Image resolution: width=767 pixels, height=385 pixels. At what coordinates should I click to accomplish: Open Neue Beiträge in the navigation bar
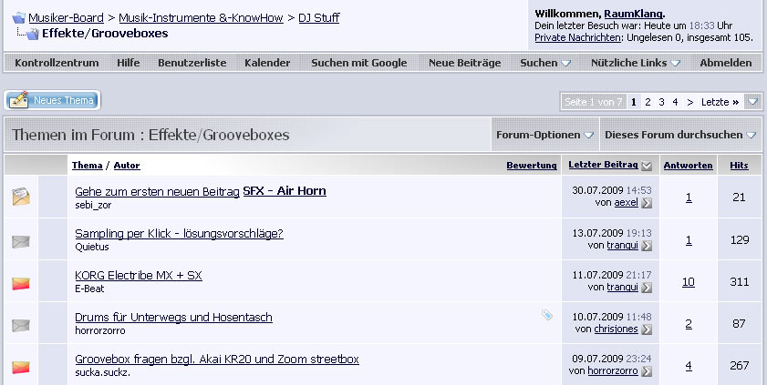465,63
